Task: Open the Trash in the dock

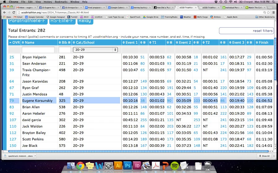Action: point(208,166)
